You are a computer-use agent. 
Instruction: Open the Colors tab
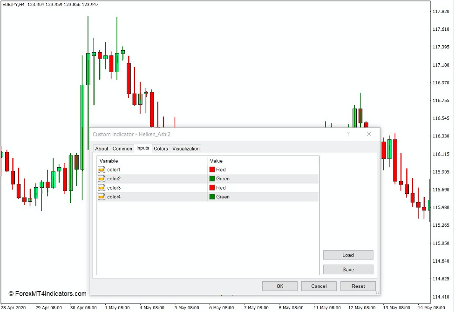[x=161, y=149]
